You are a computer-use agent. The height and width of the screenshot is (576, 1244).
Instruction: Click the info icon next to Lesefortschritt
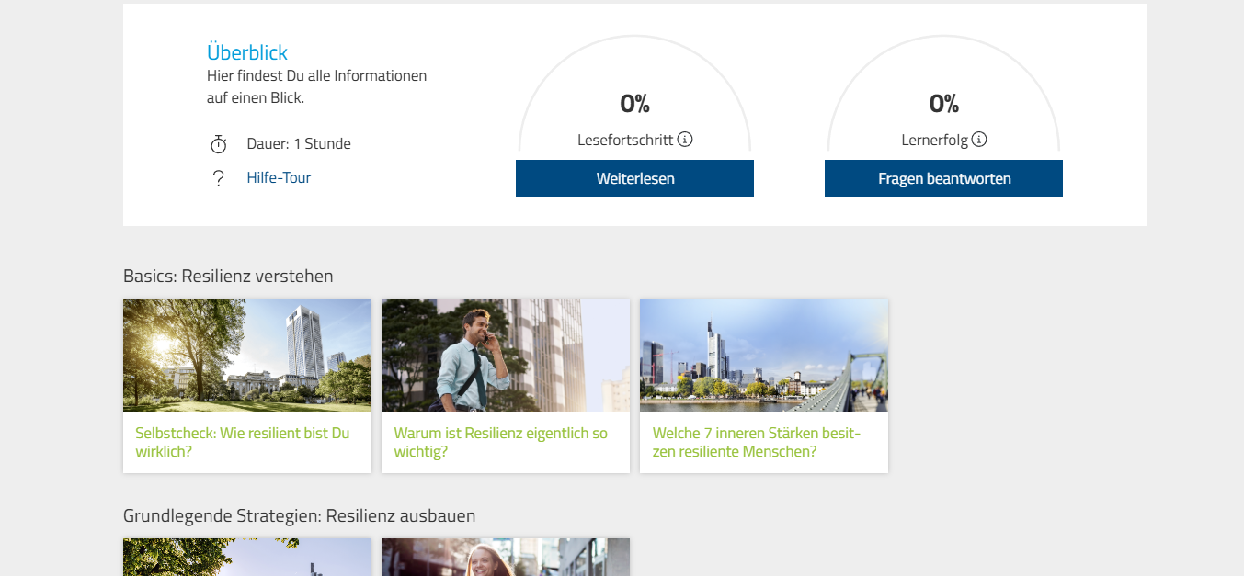685,140
